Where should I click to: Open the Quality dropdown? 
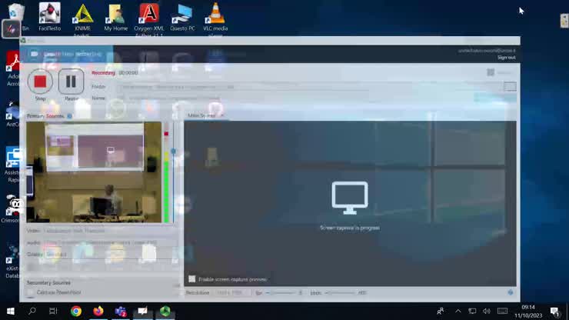108,254
